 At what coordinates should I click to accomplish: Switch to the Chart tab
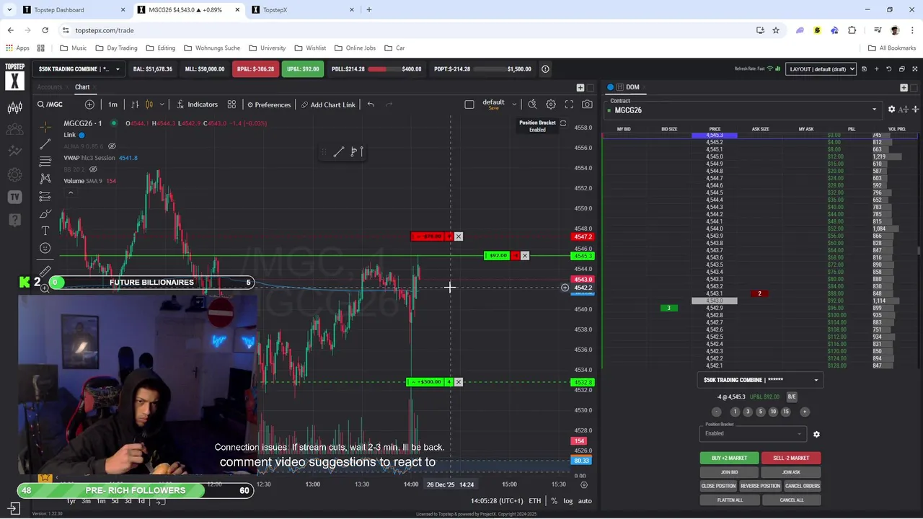tap(82, 87)
